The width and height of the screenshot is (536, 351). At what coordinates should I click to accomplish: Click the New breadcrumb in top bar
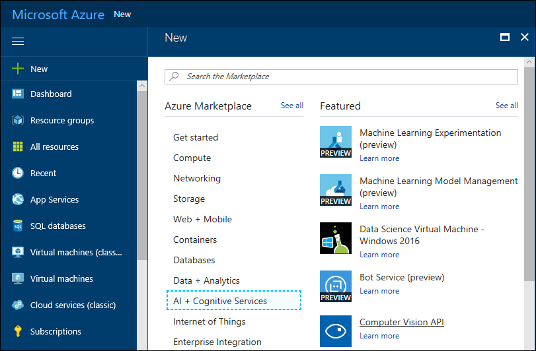122,15
